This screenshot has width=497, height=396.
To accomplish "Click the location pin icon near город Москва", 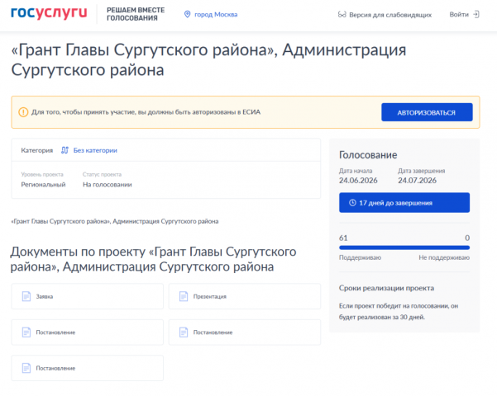I will pos(188,15).
